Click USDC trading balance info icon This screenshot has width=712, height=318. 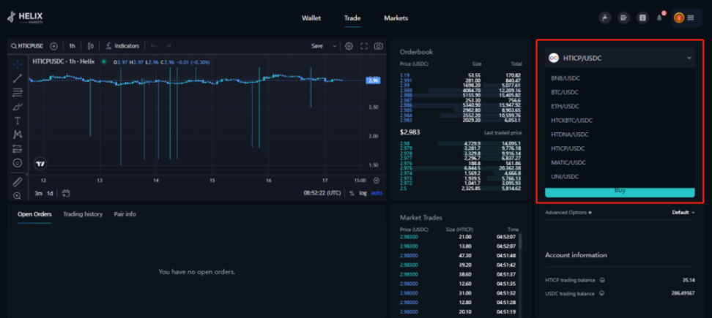coord(601,294)
